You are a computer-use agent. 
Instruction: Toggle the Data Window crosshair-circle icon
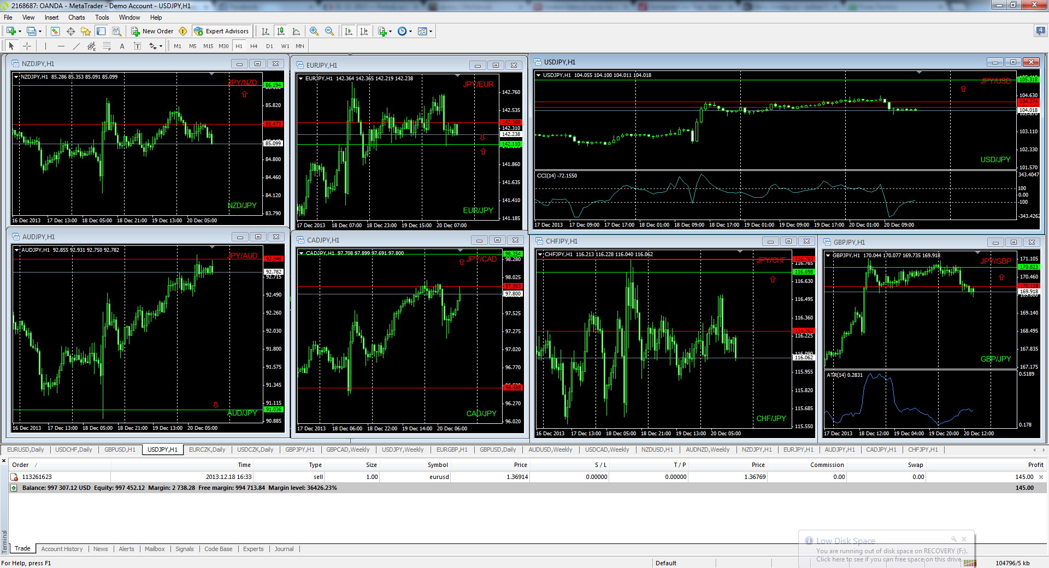point(70,31)
